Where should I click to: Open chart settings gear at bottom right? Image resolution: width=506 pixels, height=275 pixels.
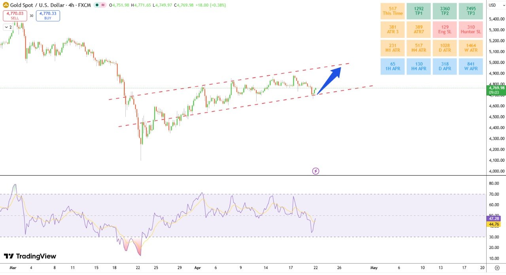pos(497,268)
